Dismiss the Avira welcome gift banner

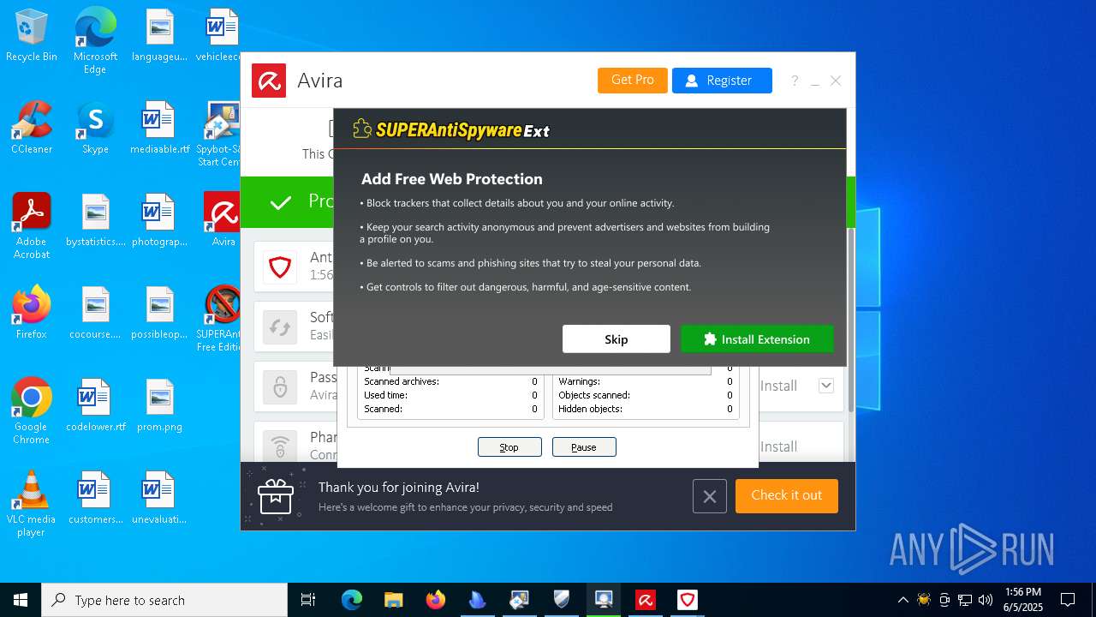pos(710,496)
